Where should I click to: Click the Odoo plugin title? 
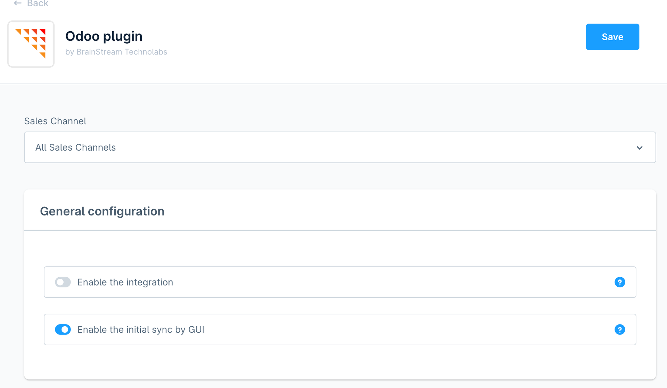[x=104, y=36]
